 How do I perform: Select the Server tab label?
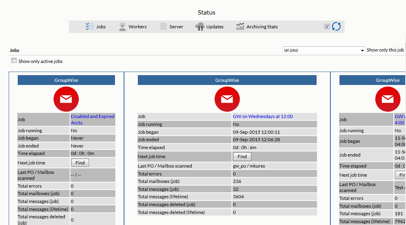tap(176, 27)
